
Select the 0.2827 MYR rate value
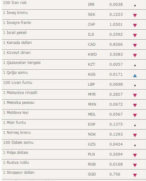pyautogui.click(x=116, y=94)
